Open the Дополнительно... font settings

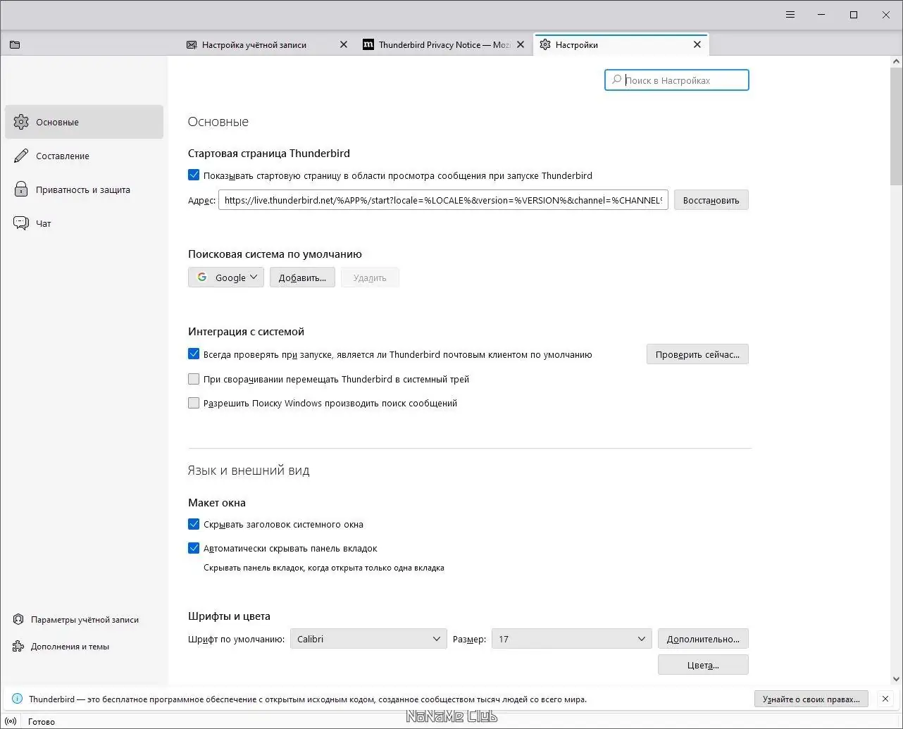tap(703, 639)
